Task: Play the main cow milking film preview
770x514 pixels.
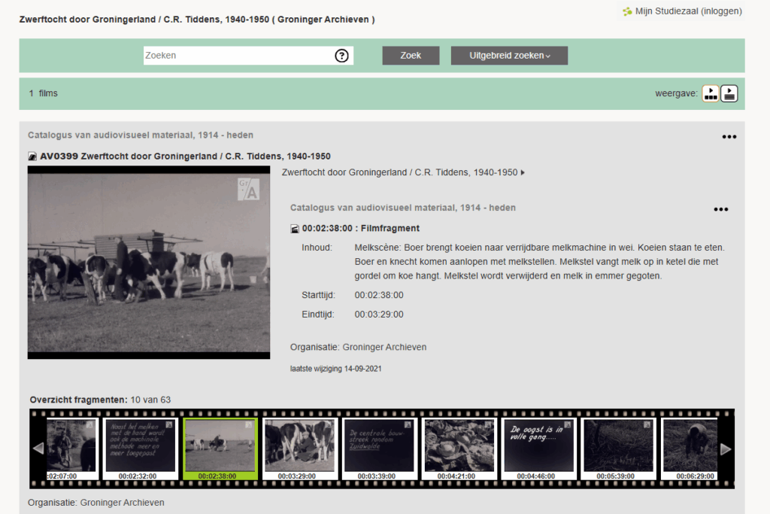Action: pos(148,262)
